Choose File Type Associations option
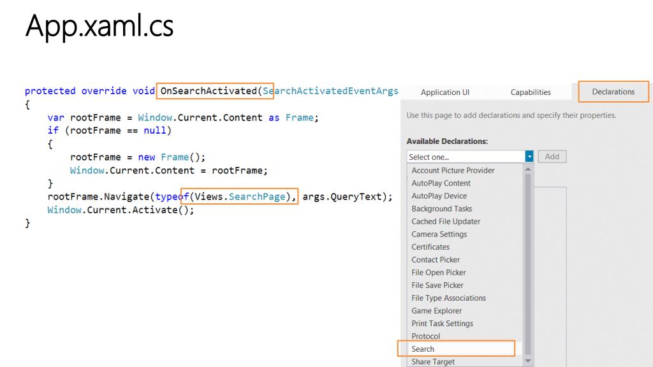This screenshot has height=367, width=653. click(448, 298)
